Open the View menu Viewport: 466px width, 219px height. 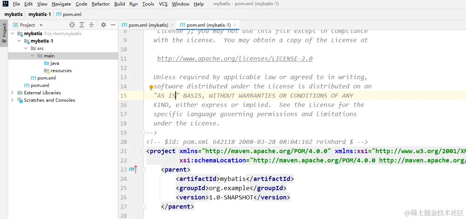coord(42,4)
